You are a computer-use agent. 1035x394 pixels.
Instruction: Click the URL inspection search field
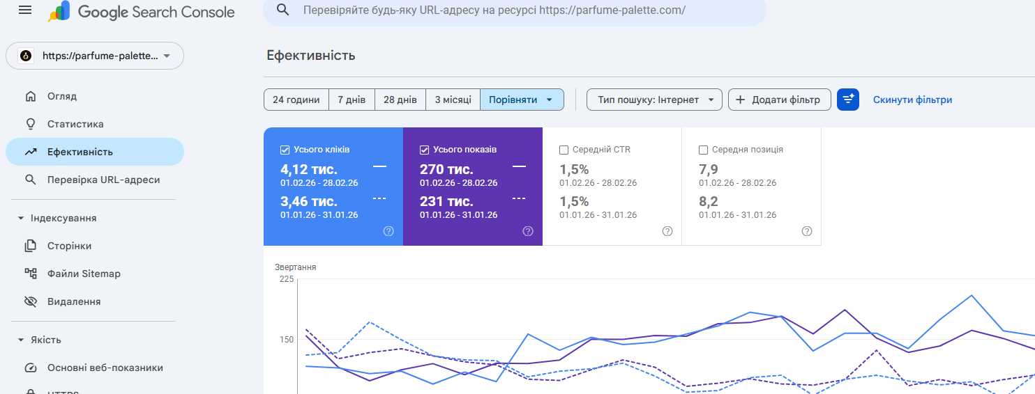tap(514, 10)
